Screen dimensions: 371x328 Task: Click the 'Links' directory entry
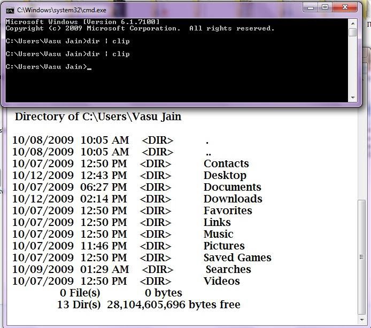pos(217,222)
